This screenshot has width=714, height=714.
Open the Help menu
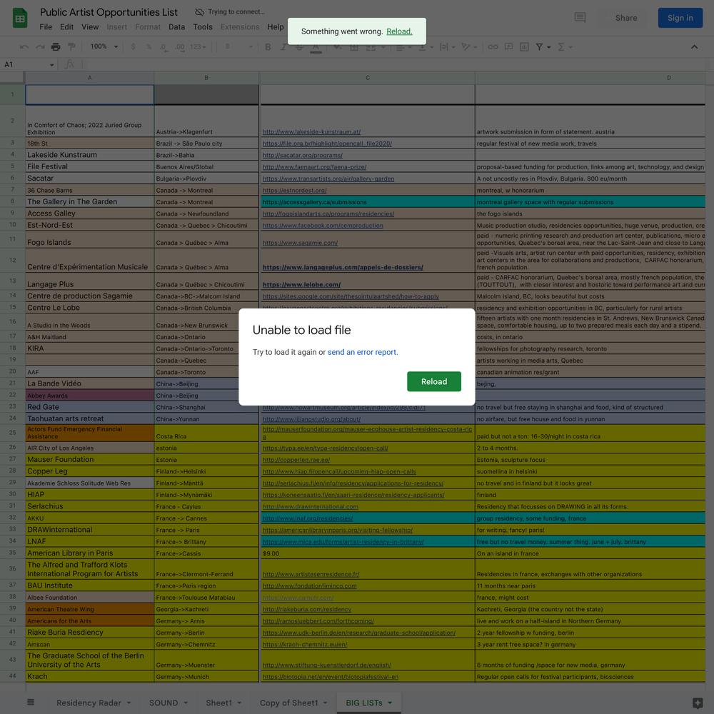276,27
